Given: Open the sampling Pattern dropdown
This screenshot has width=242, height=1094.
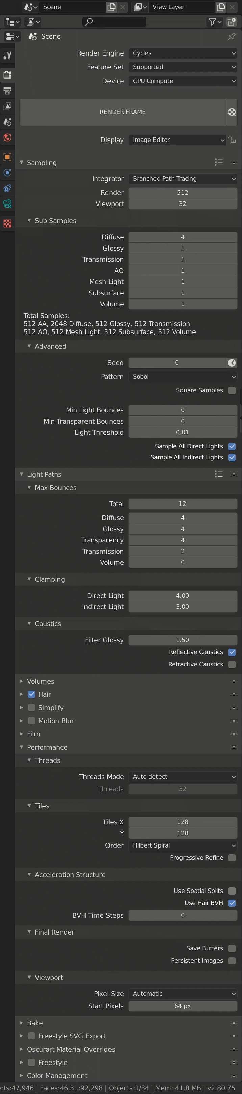Looking at the screenshot, I should coord(183,377).
